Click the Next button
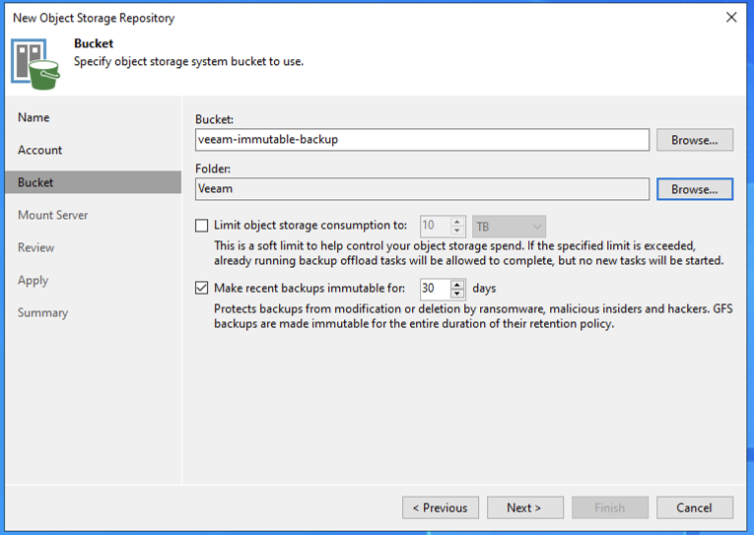754x535 pixels. click(x=524, y=507)
